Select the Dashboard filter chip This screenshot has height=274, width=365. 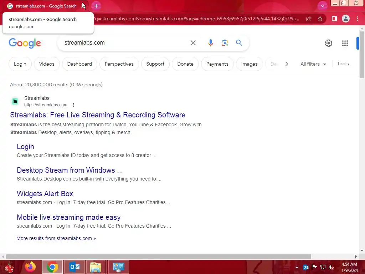[79, 64]
